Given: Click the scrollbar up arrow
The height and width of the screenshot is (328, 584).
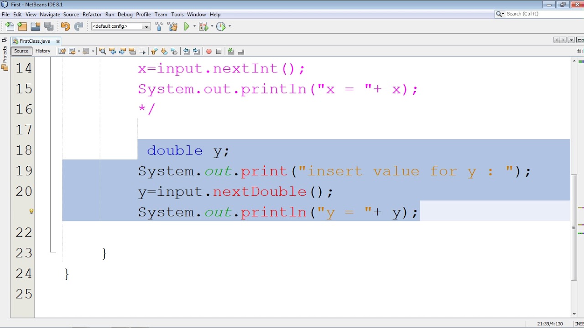Looking at the screenshot, I should (x=574, y=61).
